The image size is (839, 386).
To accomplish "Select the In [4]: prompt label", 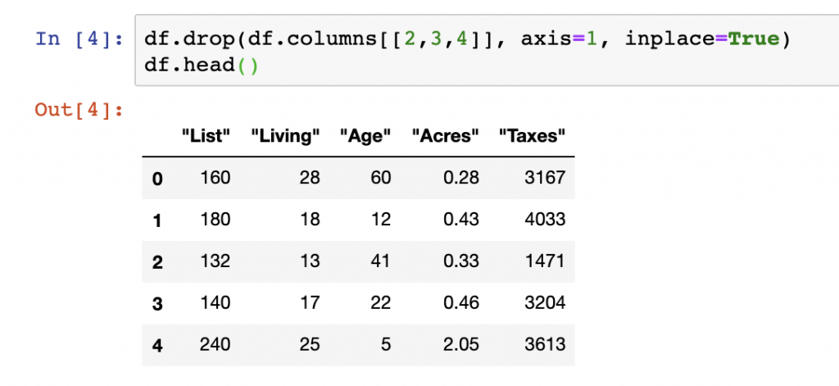I will tap(79, 39).
